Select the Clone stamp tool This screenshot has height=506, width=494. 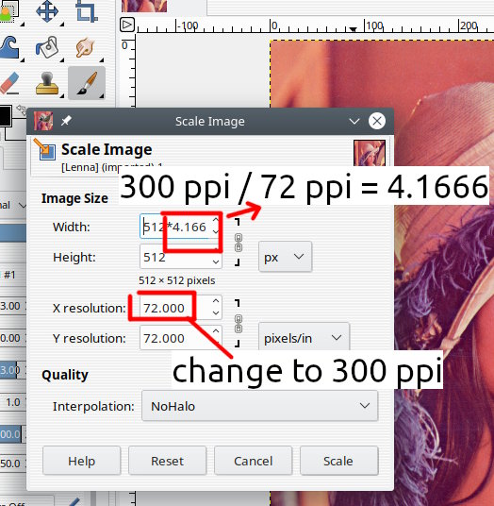(x=47, y=83)
